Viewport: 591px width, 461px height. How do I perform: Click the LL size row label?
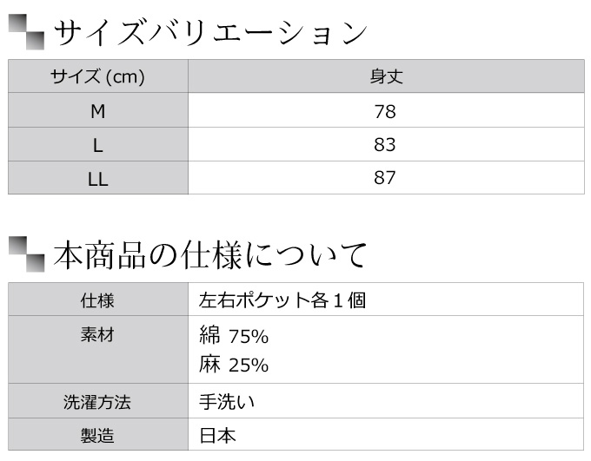[98, 178]
